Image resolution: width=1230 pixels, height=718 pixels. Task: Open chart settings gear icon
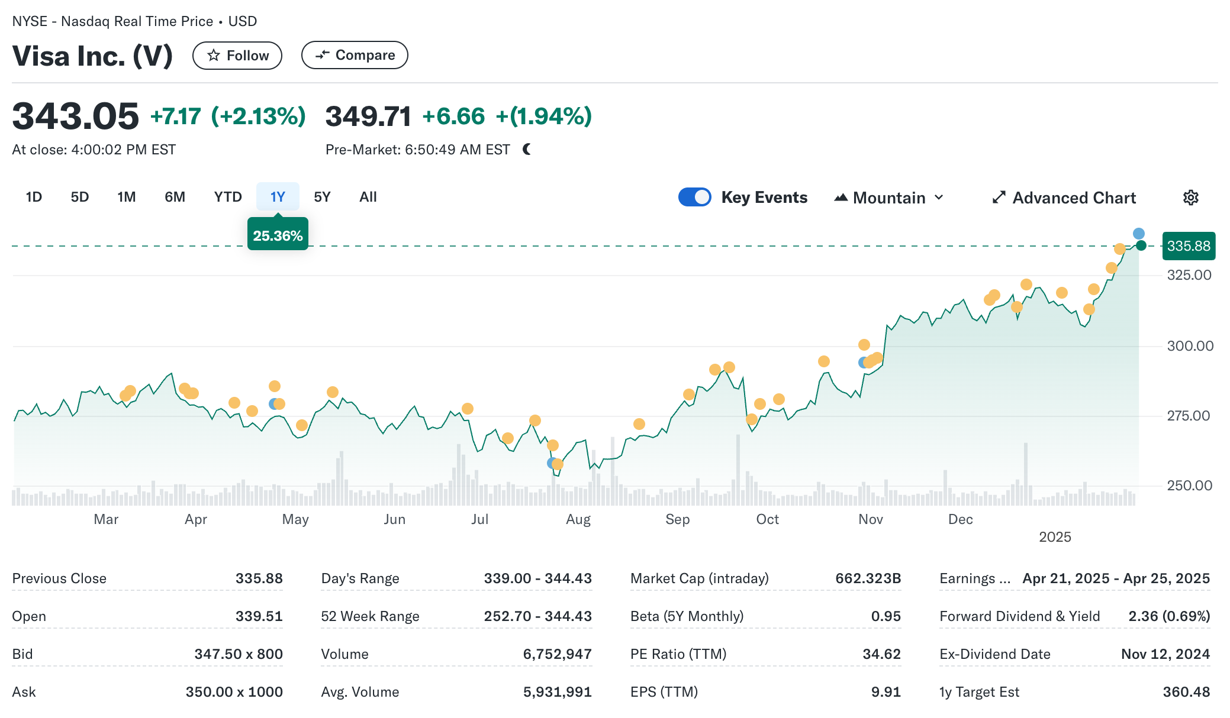click(x=1190, y=198)
